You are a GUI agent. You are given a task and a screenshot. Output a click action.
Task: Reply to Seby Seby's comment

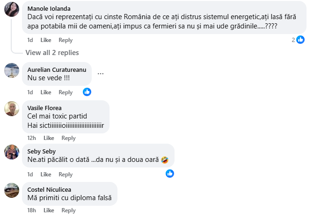tap(66, 174)
